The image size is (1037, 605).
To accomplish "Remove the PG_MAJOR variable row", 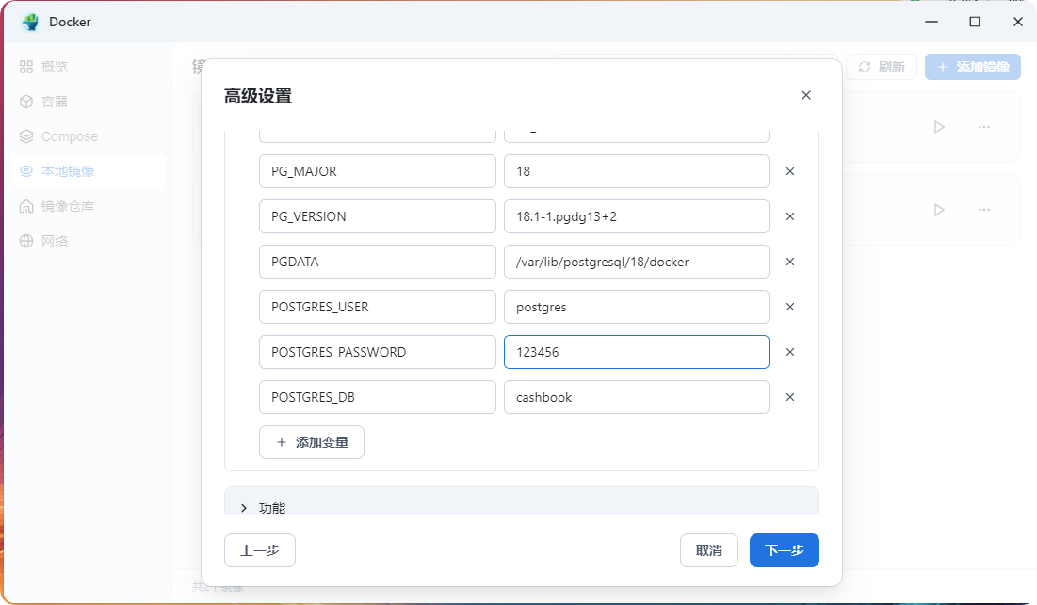I will (790, 171).
